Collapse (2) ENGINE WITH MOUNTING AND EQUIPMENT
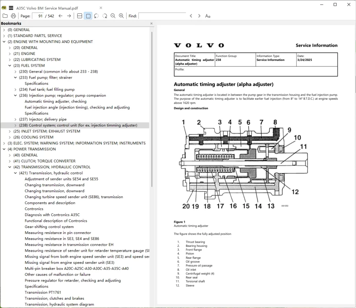The height and width of the screenshot is (308, 356). (x=4, y=42)
